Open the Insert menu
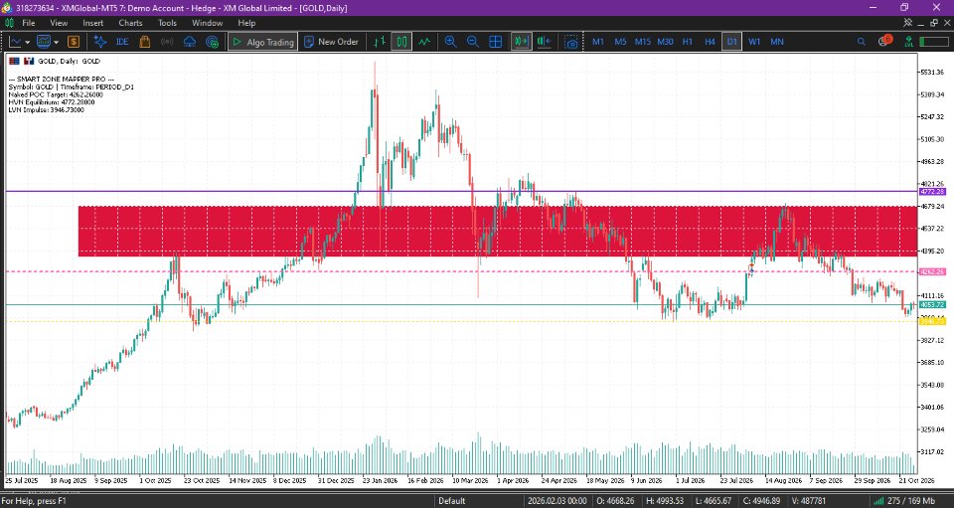 [x=93, y=23]
